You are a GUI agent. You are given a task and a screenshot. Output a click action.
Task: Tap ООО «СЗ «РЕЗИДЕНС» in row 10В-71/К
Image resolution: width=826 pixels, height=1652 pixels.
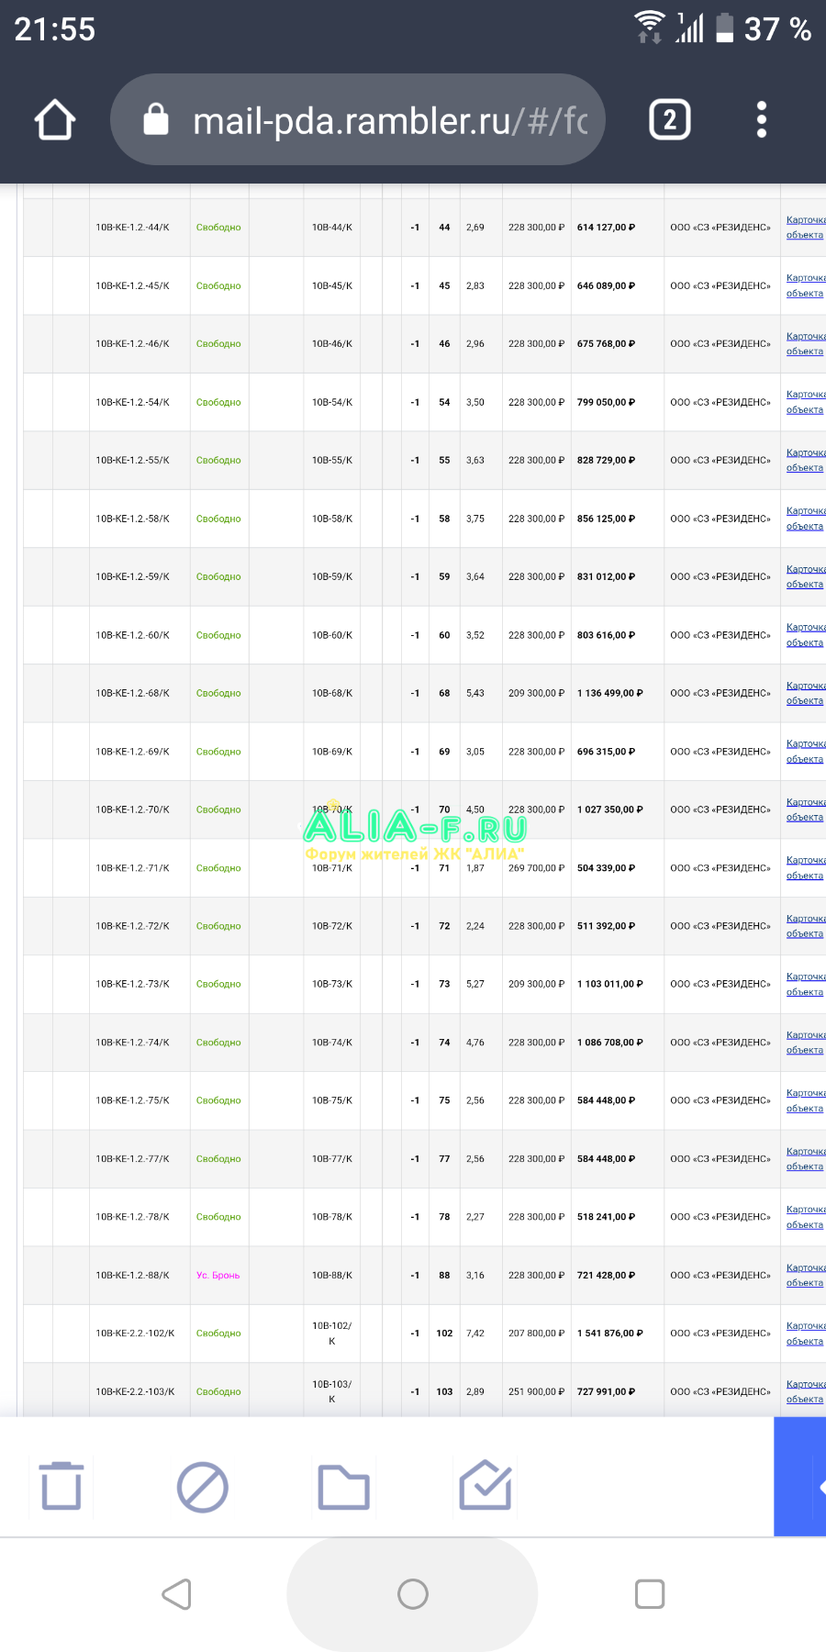pos(720,868)
